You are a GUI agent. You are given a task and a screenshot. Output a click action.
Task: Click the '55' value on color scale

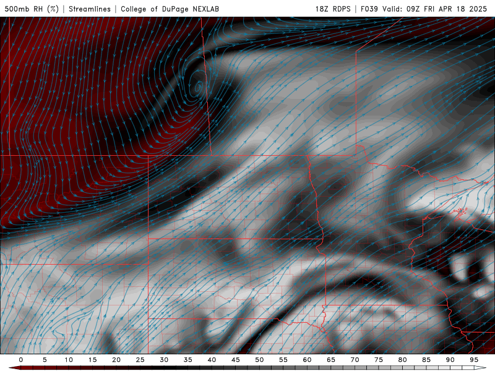tap(283, 360)
